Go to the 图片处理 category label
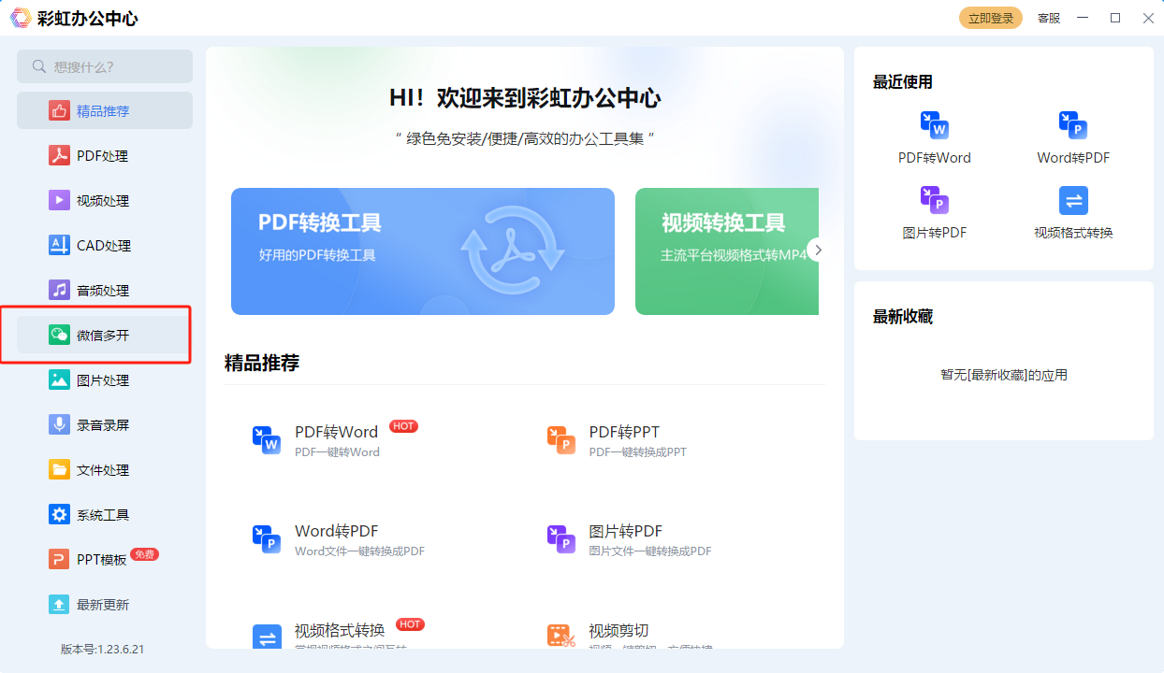Screen dimensions: 1164x673 (x=103, y=380)
